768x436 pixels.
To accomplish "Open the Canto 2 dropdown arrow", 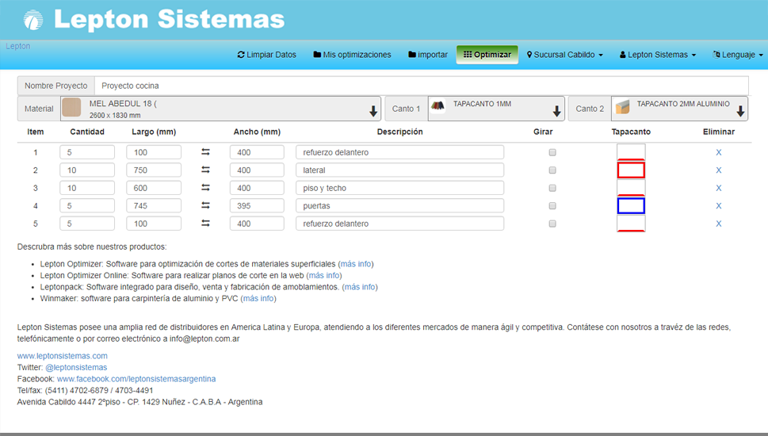I will (x=740, y=111).
